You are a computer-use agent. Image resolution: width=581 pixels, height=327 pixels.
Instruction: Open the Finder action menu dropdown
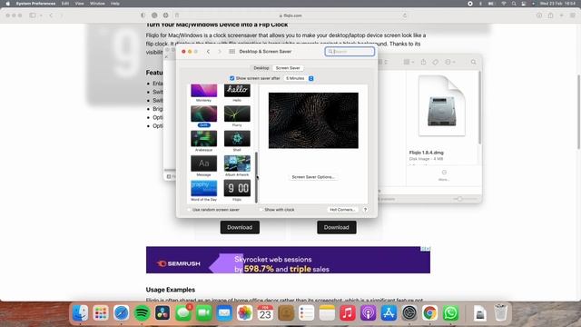(x=450, y=63)
